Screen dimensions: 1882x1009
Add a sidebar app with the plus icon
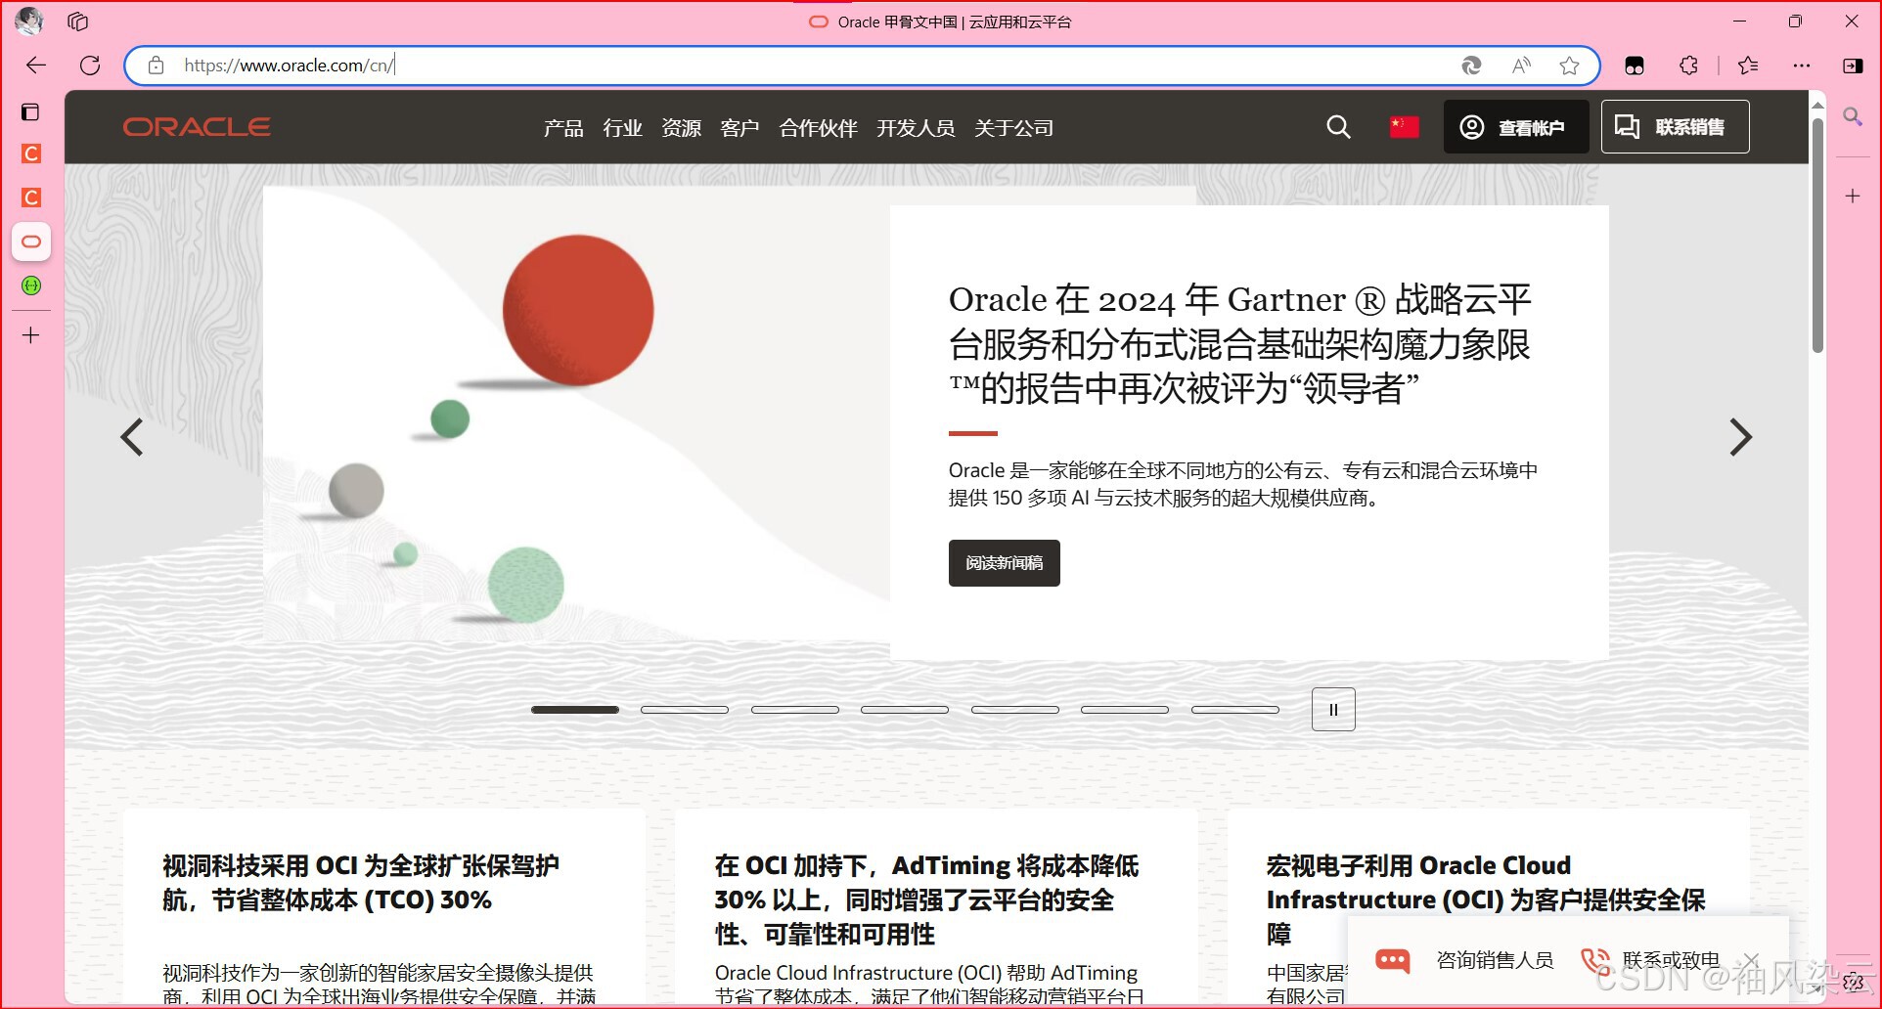tap(1853, 196)
